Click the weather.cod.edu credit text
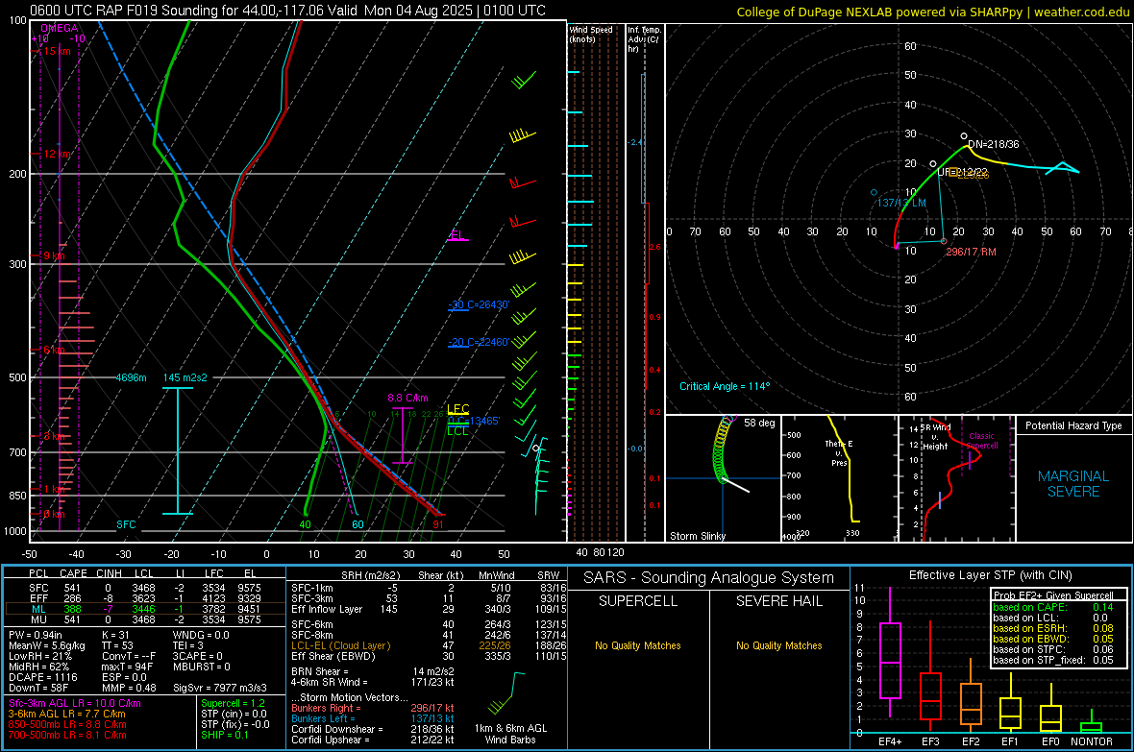Viewport: 1134px width, 752px height. pos(1082,12)
